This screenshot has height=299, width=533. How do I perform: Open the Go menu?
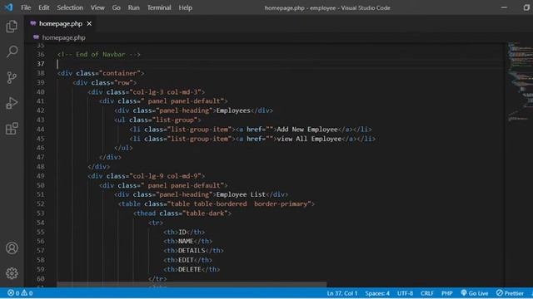pyautogui.click(x=117, y=7)
